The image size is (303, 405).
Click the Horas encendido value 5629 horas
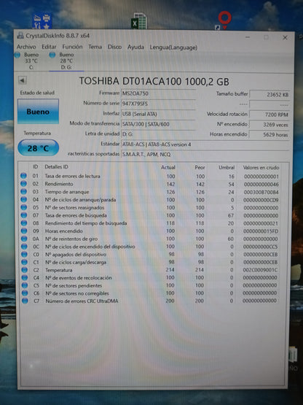point(269,134)
